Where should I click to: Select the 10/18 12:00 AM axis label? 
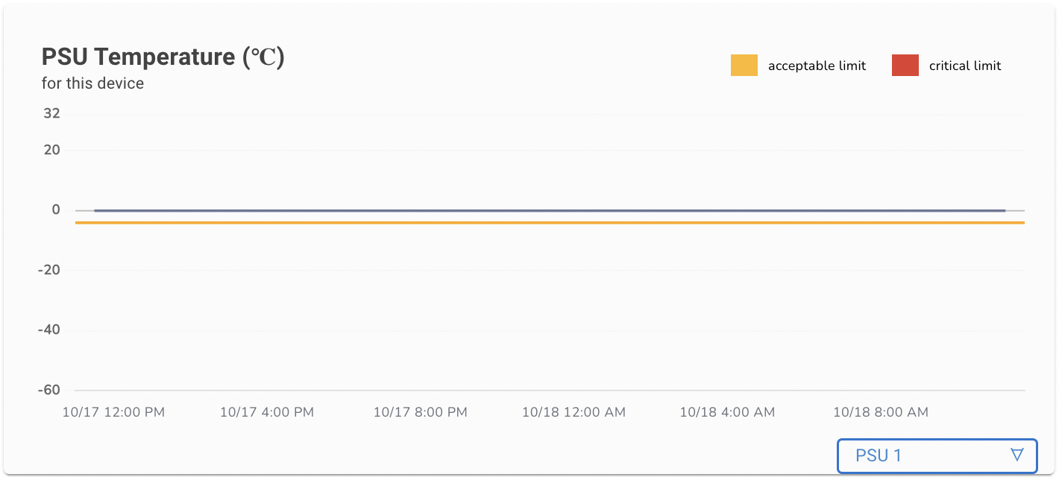click(x=574, y=412)
